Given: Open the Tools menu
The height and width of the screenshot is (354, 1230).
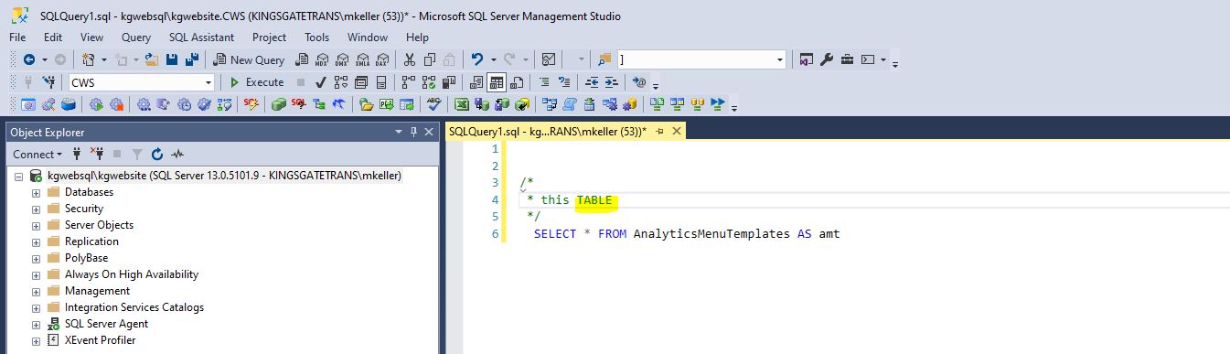Looking at the screenshot, I should pyautogui.click(x=317, y=38).
